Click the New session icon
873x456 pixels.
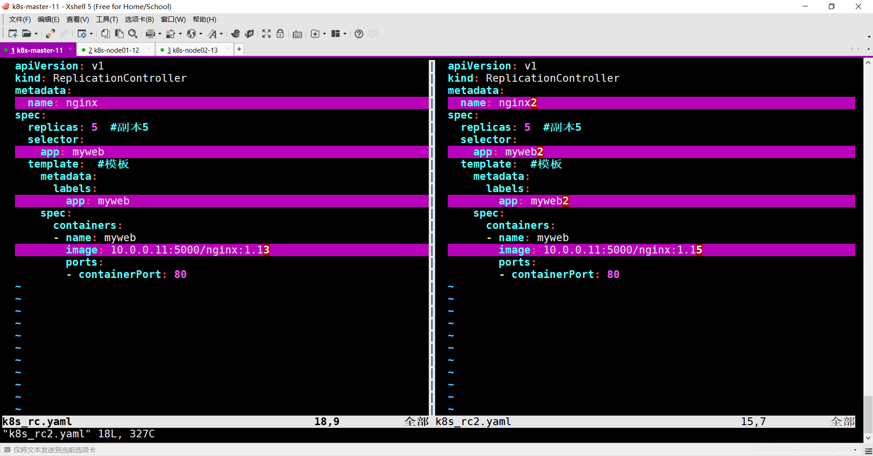pos(13,34)
